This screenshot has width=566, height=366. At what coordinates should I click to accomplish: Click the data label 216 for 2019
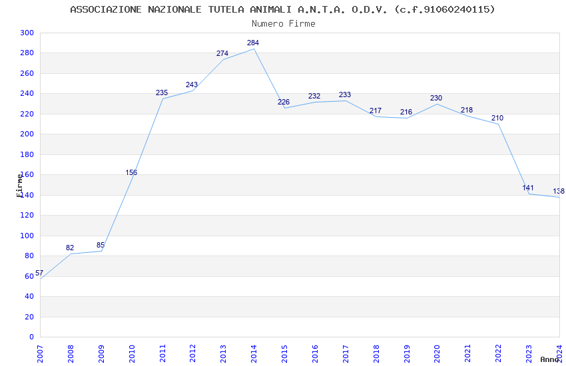click(x=406, y=112)
